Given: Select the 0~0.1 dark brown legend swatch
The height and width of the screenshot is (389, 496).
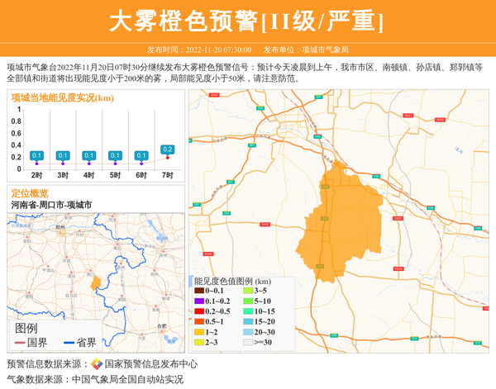Looking at the screenshot, I should (x=198, y=291).
